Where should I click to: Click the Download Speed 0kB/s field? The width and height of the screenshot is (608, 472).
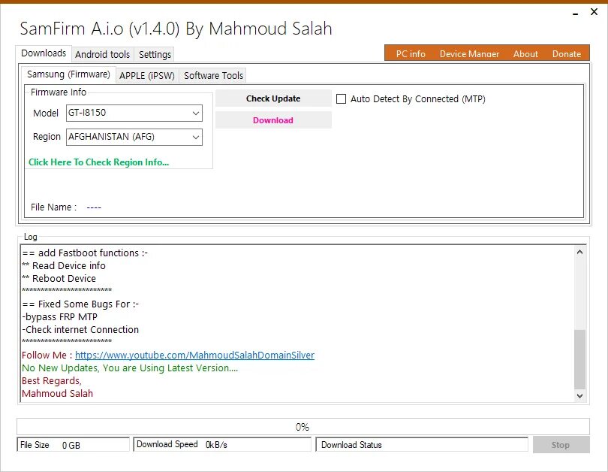(x=222, y=444)
